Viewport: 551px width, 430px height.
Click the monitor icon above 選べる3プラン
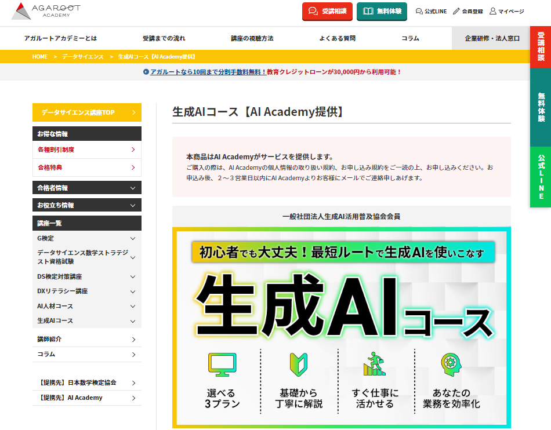222,365
